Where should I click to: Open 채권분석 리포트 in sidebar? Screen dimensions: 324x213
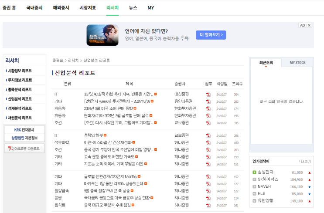coord(20,118)
